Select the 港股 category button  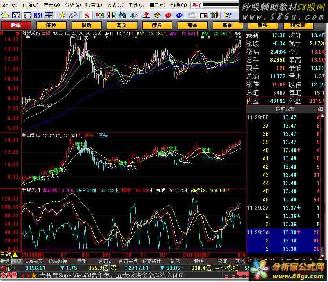click(x=51, y=25)
